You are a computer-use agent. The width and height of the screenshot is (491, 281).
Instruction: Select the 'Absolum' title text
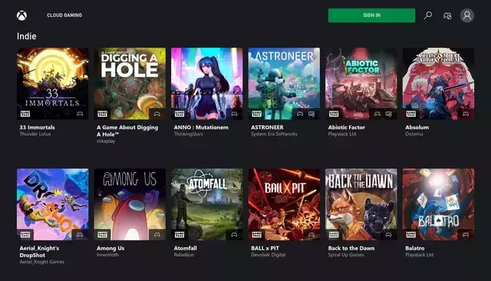[417, 127]
